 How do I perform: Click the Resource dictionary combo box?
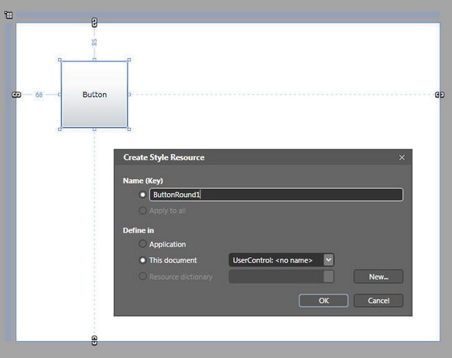[282, 277]
